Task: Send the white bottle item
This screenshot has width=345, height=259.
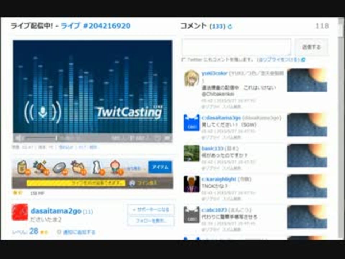Action: click(x=98, y=168)
